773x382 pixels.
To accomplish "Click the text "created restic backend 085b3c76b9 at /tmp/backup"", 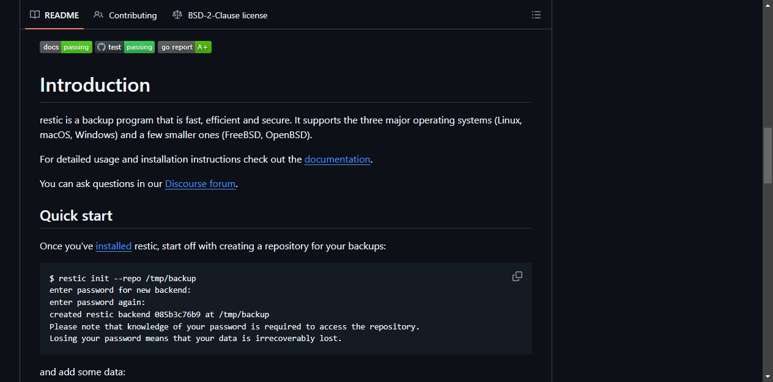I will coord(160,315).
